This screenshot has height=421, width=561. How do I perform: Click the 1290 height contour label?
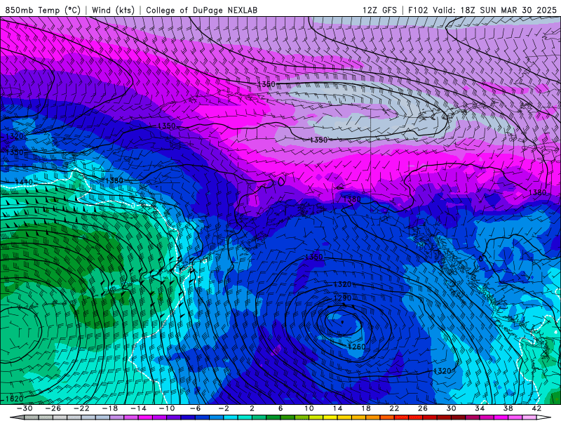point(342,298)
